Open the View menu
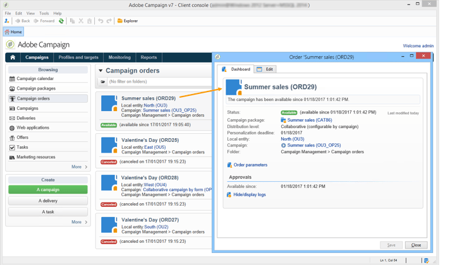474x265 pixels. pyautogui.click(x=30, y=13)
